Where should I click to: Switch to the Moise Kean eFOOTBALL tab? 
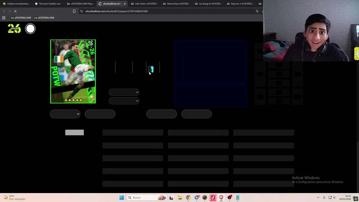[x=176, y=4]
